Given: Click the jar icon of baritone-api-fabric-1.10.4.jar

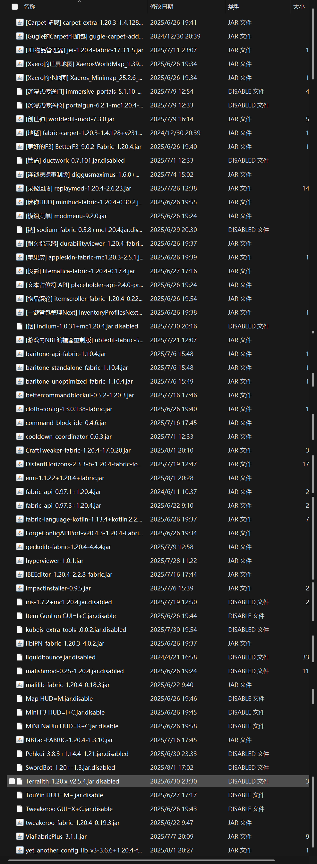Looking at the screenshot, I should pyautogui.click(x=20, y=353).
